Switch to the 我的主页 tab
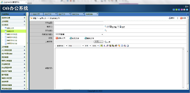The height and width of the screenshot is (93, 190). [36, 14]
